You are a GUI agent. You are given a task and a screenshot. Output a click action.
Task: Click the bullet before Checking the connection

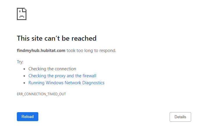click(24, 69)
